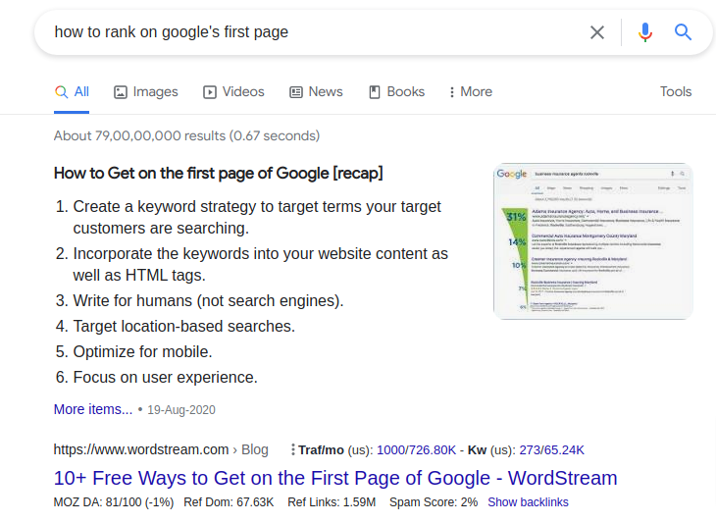Click the wordstream.com Blog URL breadcrumb

(161, 449)
